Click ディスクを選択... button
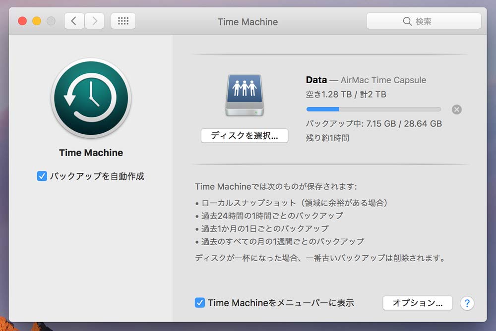The height and width of the screenshot is (331, 496). (245, 136)
